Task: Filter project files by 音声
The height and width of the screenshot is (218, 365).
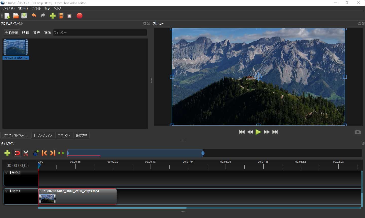Action: [36, 33]
